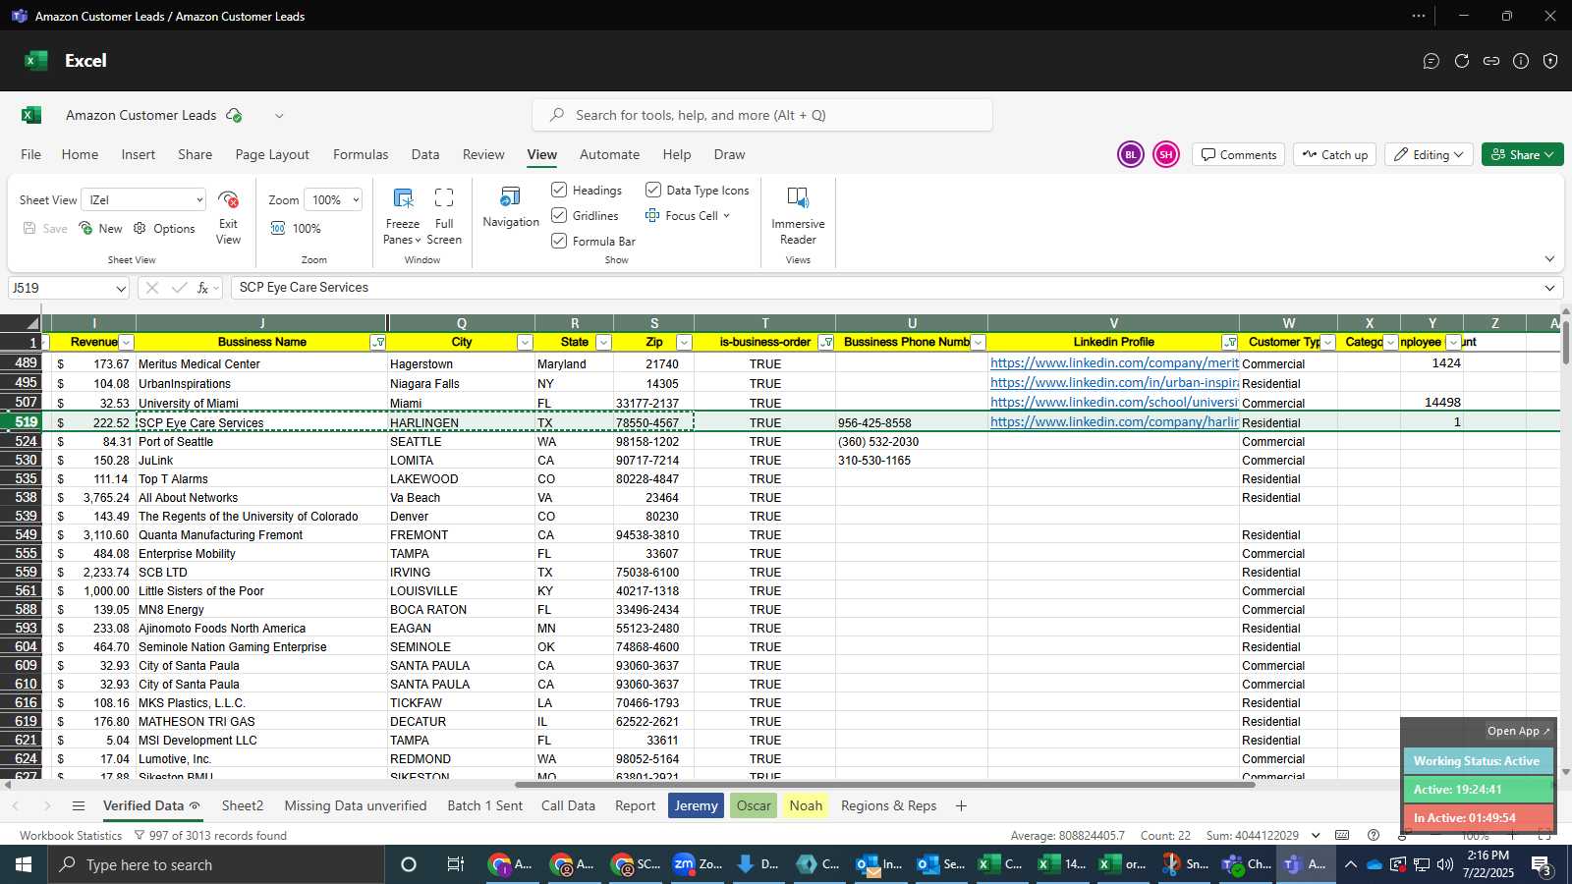Click the vertical scrollbar thumb
This screenshot has height=884, width=1572.
coord(1565,342)
